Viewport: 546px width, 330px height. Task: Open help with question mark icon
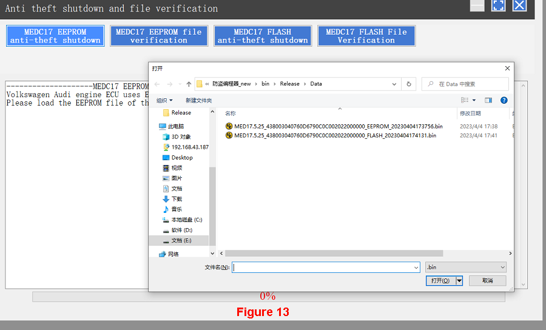(504, 100)
